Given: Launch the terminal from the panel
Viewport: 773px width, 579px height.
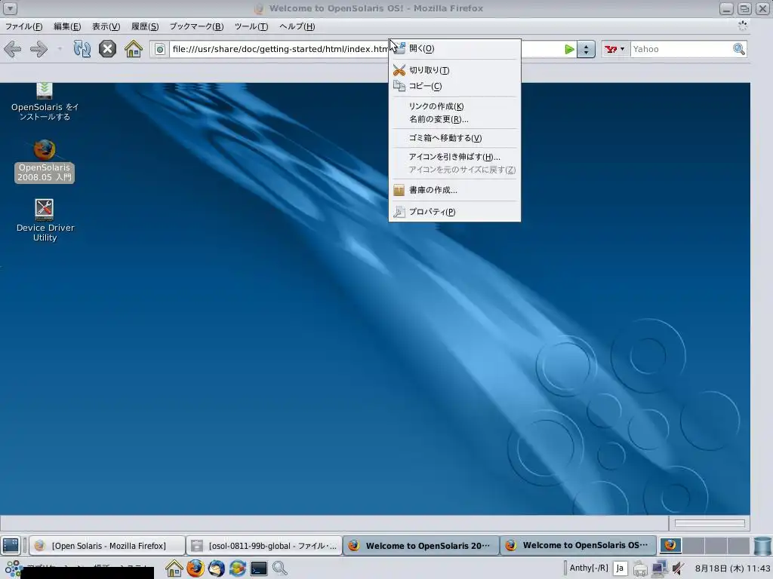Looking at the screenshot, I should tap(259, 568).
